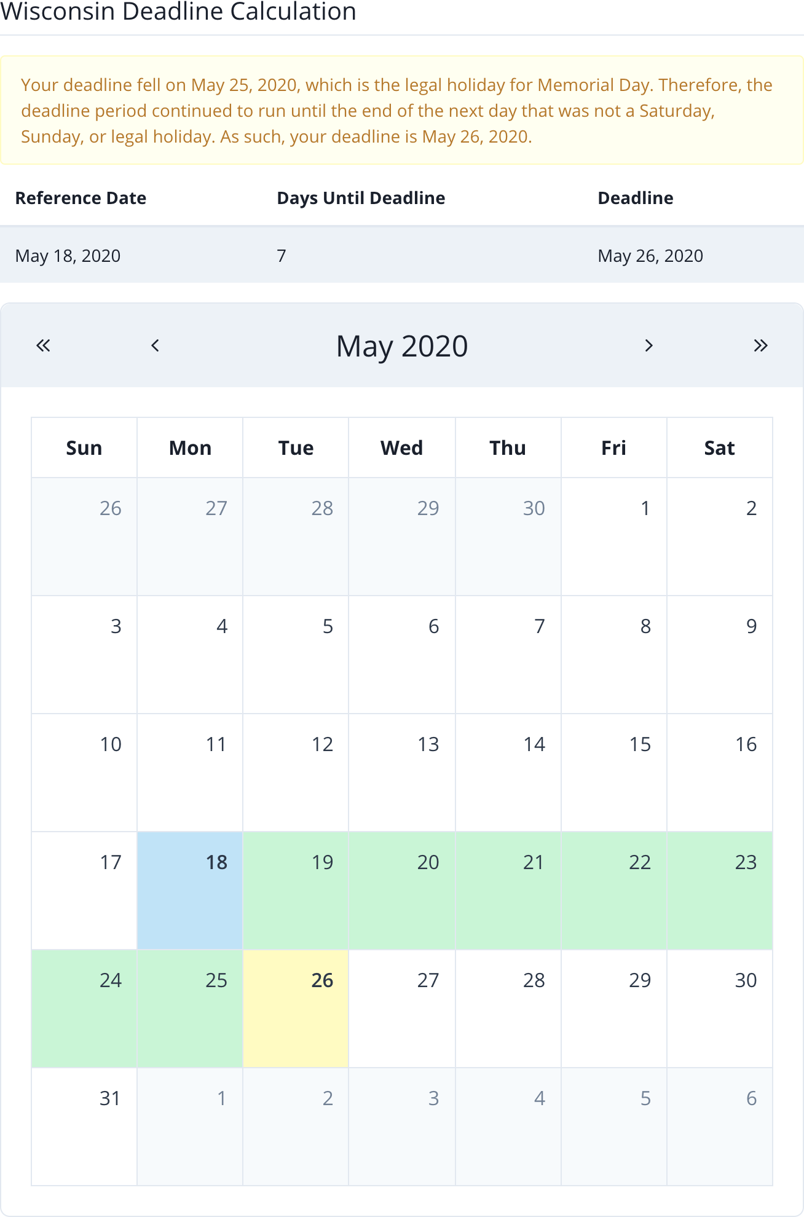
Task: Click the Days Until Deadline header
Action: [361, 198]
